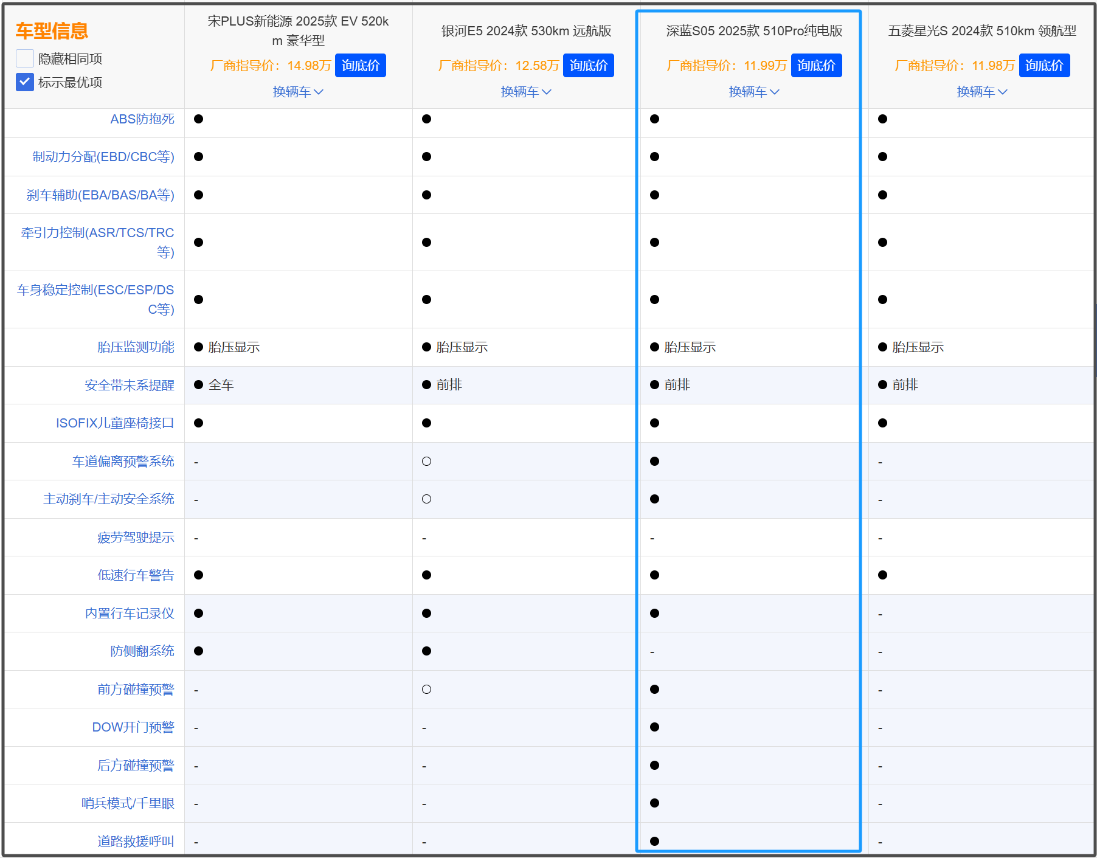1097x858 pixels.
Task: Open the 道路救援呼叫 link
Action: point(136,842)
